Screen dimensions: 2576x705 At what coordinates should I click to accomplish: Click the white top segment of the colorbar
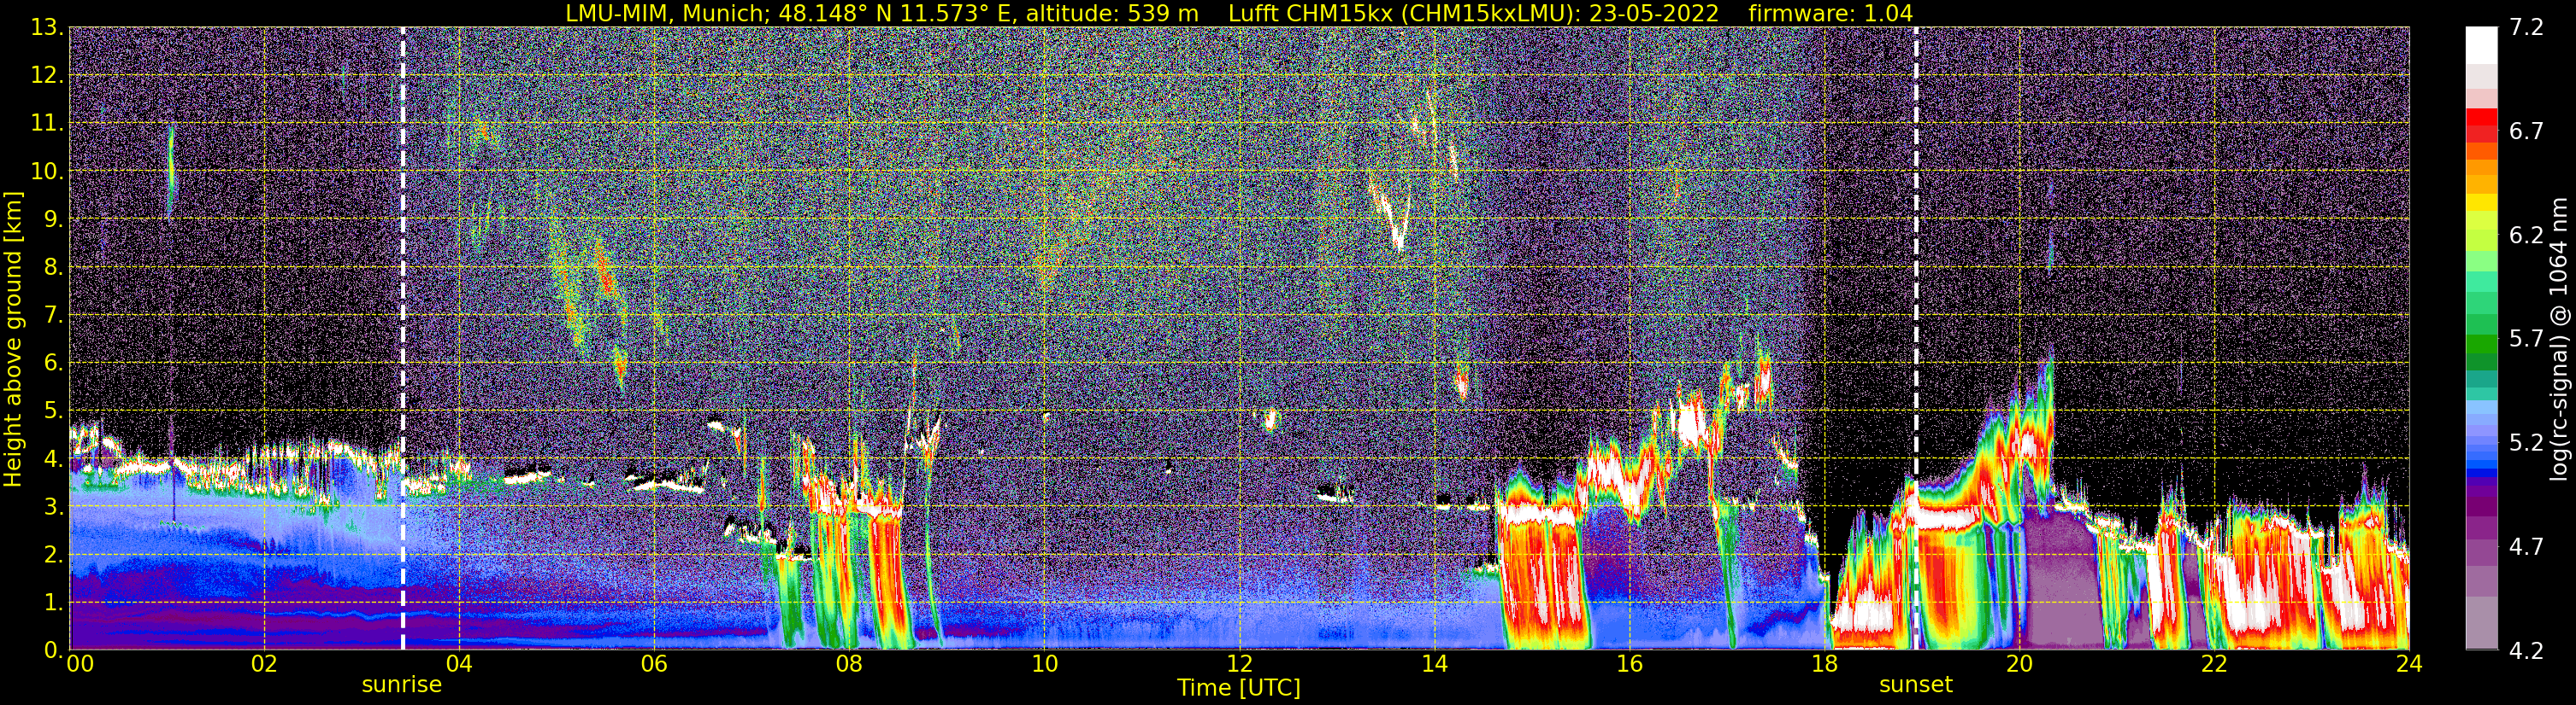2481,45
